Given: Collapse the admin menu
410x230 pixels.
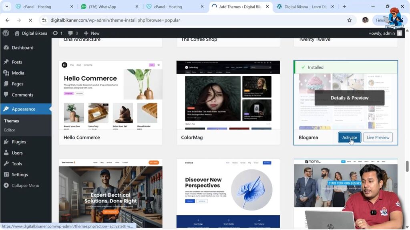Looking at the screenshot, I should [x=26, y=185].
